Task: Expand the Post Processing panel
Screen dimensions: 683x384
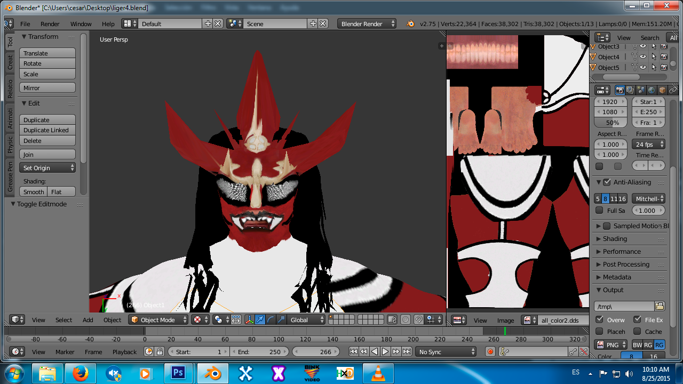Action: (x=626, y=265)
